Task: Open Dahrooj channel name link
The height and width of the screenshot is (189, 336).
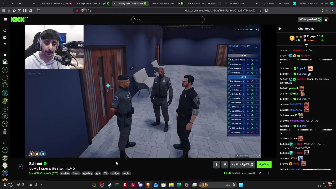Action: [x=35, y=163]
